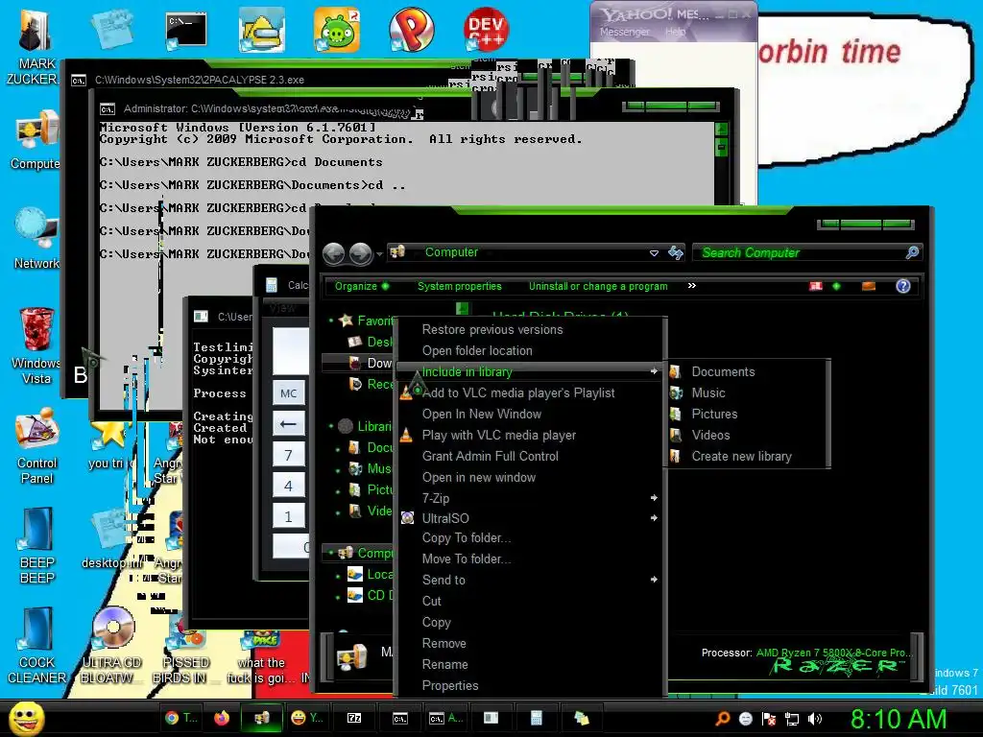This screenshot has height=737, width=983.
Task: Click the smiley Start orb
Action: point(26,718)
